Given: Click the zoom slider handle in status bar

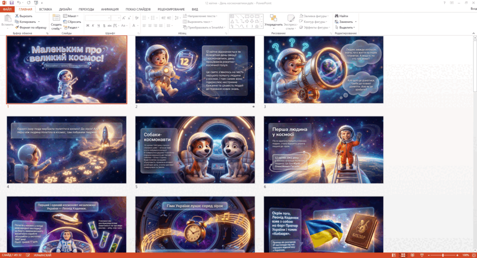Looking at the screenshot, I should [443, 255].
